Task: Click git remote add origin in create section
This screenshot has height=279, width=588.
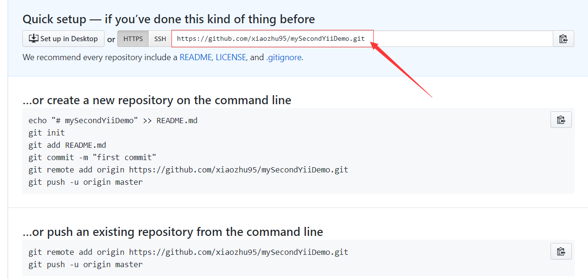Action: [188, 170]
